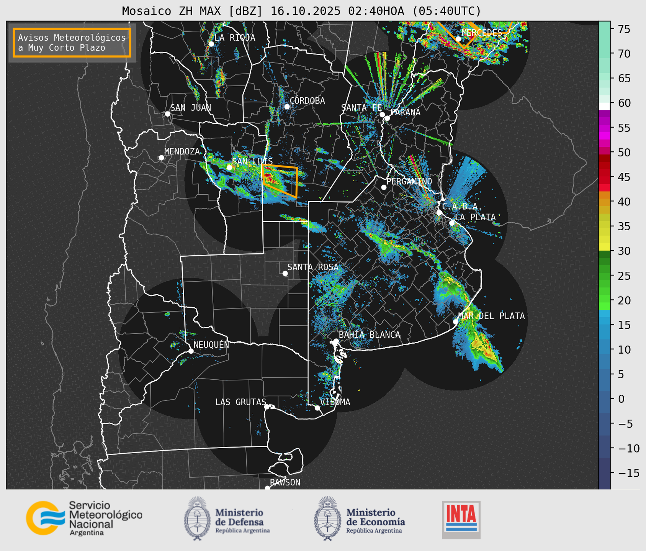This screenshot has height=551, width=646.
Task: Click the Pergamino city marker dot
Action: pos(384,187)
